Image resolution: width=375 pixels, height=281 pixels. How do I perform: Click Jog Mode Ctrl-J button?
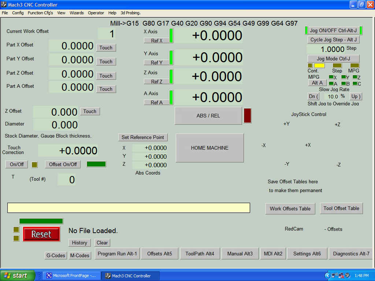tap(333, 59)
